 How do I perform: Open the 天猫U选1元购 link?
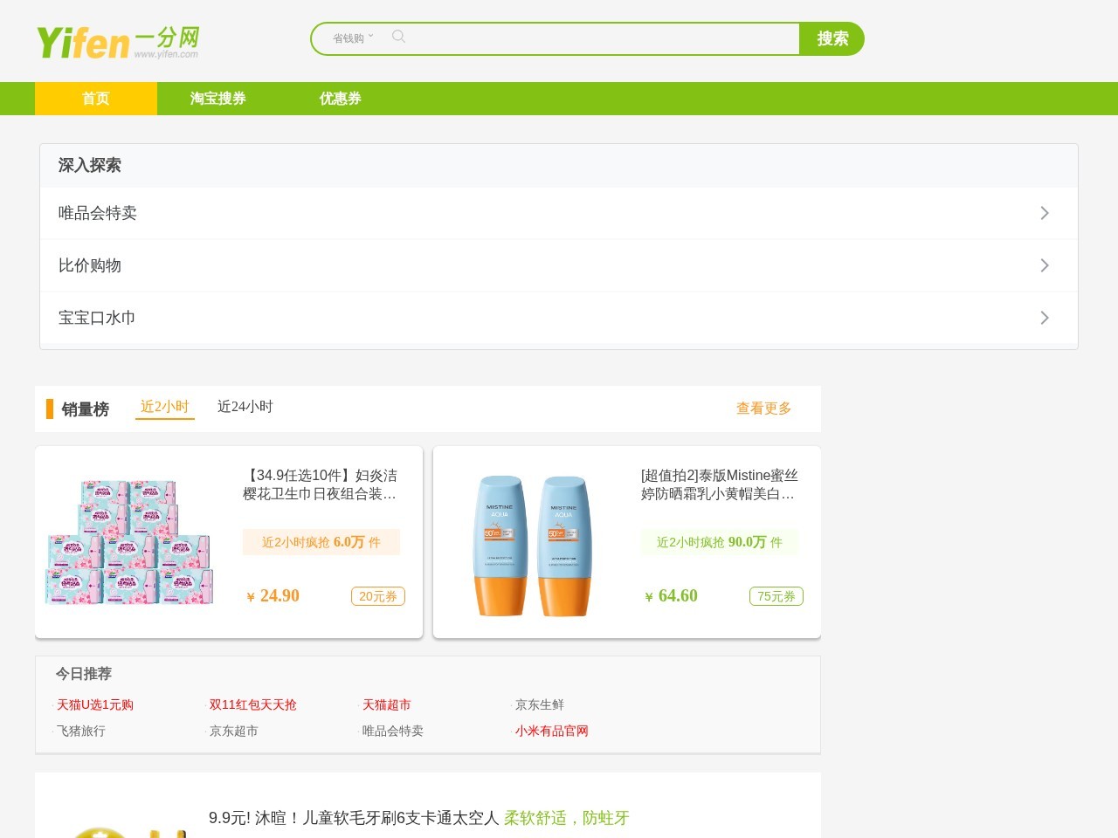point(95,704)
